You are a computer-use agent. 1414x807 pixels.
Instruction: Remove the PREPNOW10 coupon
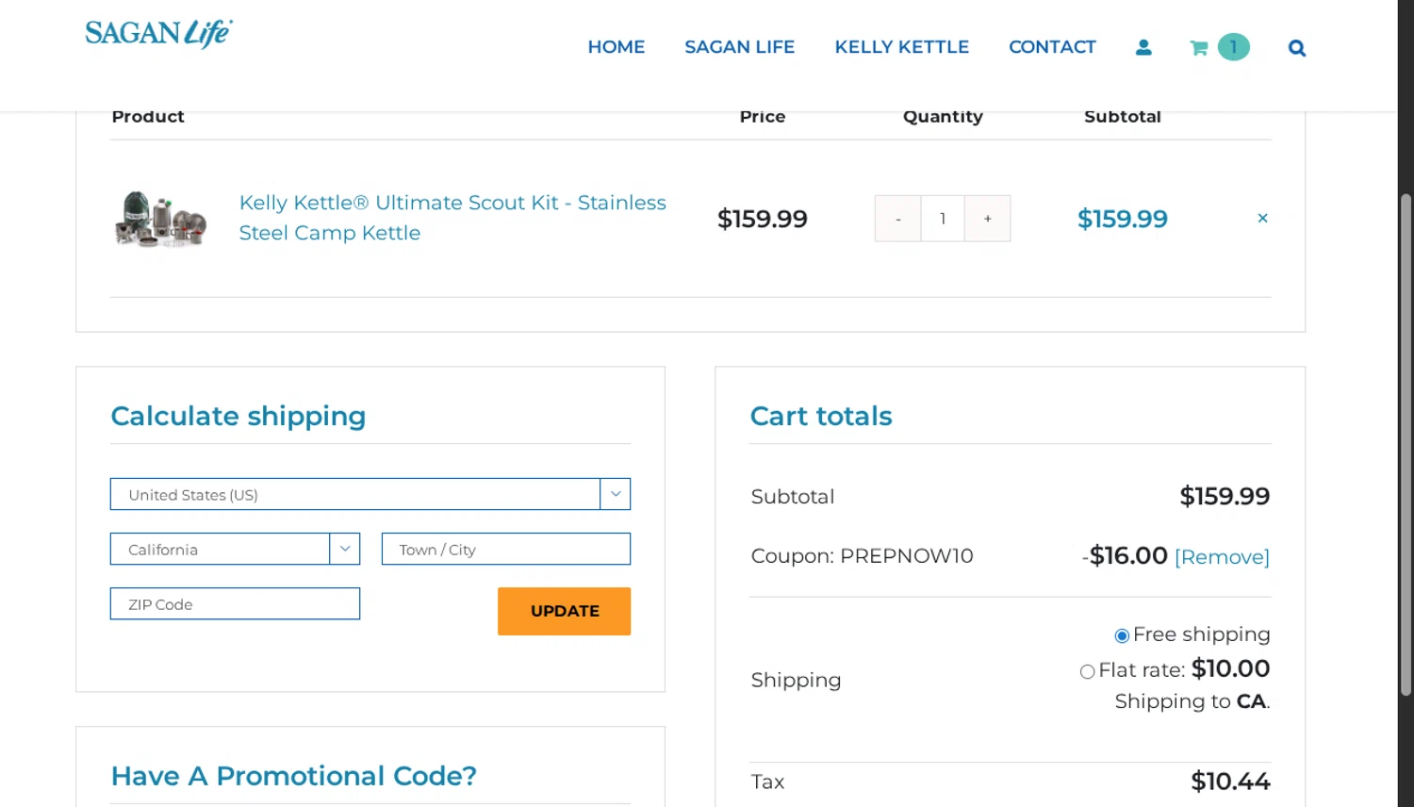[1222, 557]
